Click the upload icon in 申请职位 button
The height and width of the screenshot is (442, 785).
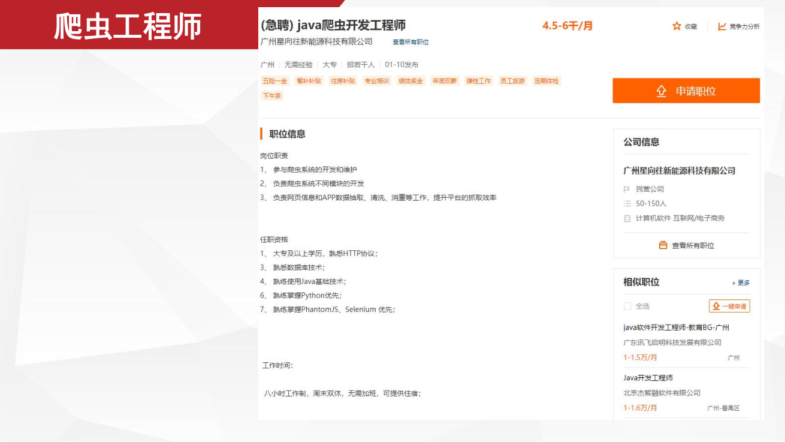(x=661, y=91)
